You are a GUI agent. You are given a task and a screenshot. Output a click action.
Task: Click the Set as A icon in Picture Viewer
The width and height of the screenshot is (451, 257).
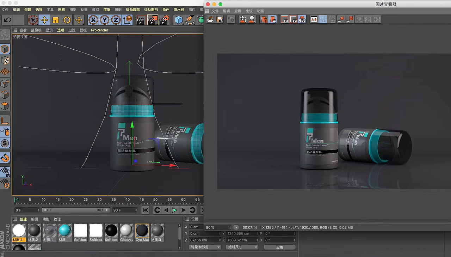341,19
